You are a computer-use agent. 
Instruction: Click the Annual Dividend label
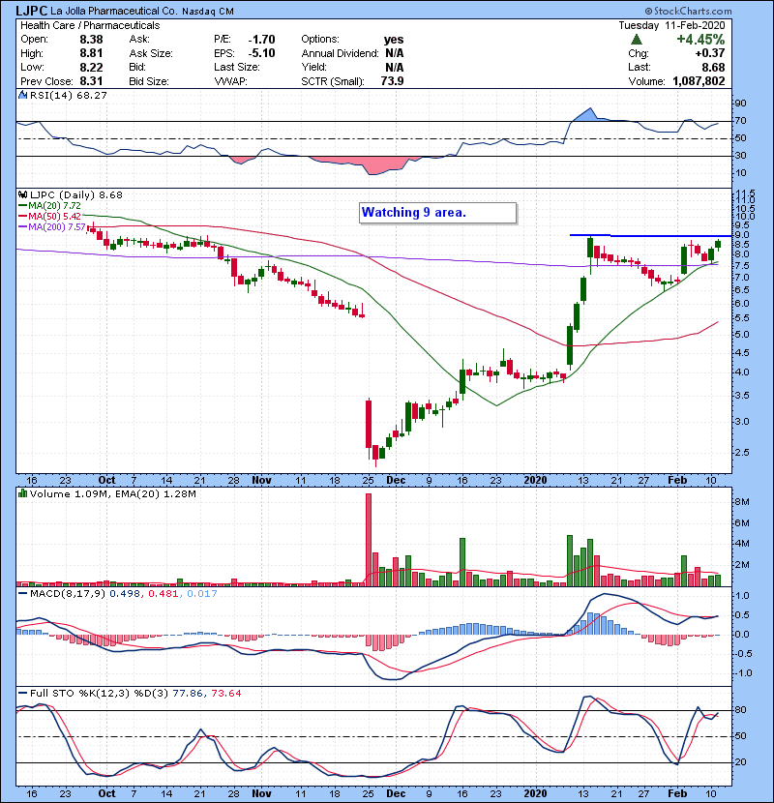click(341, 53)
